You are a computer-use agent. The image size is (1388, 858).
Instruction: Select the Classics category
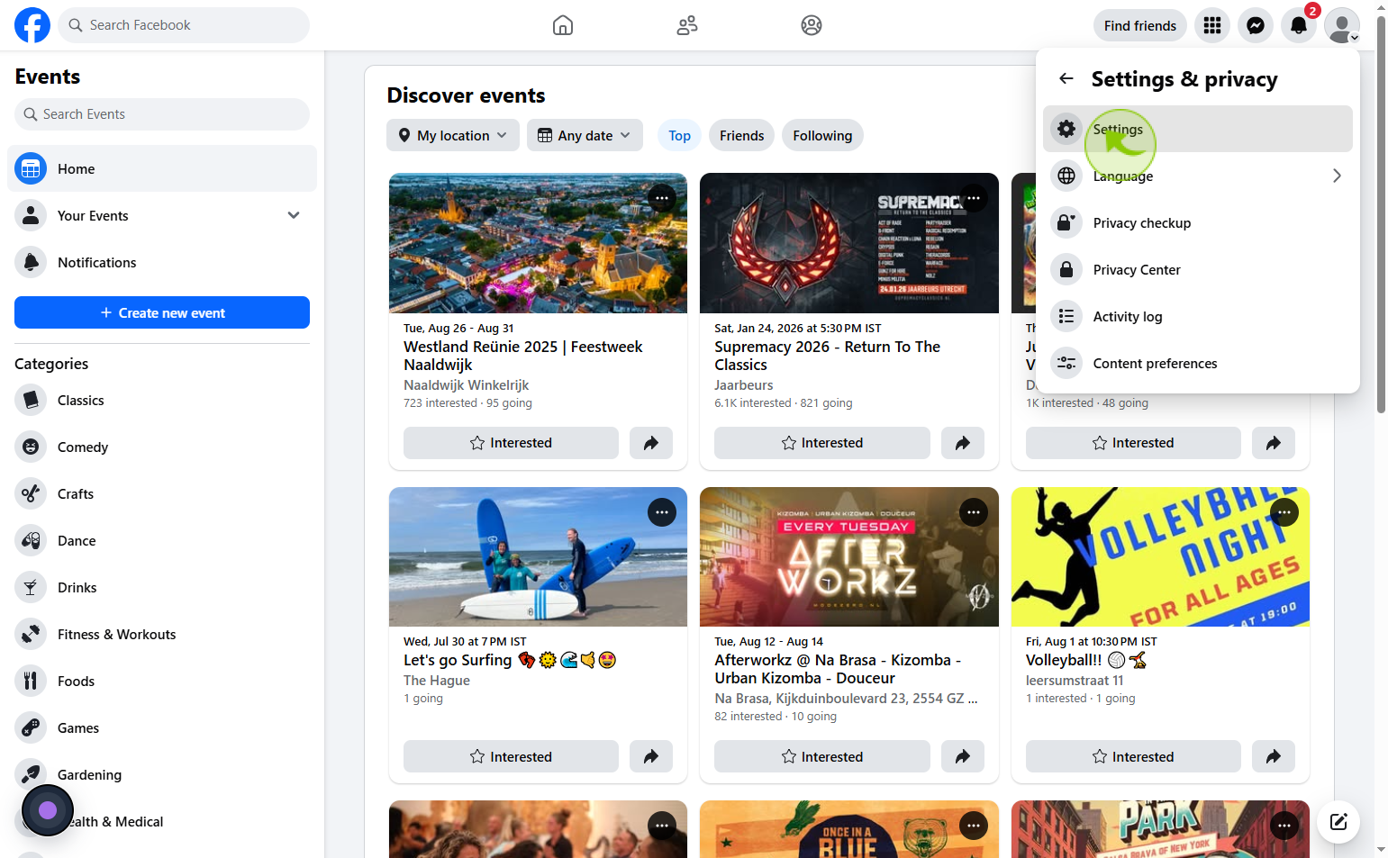162,400
